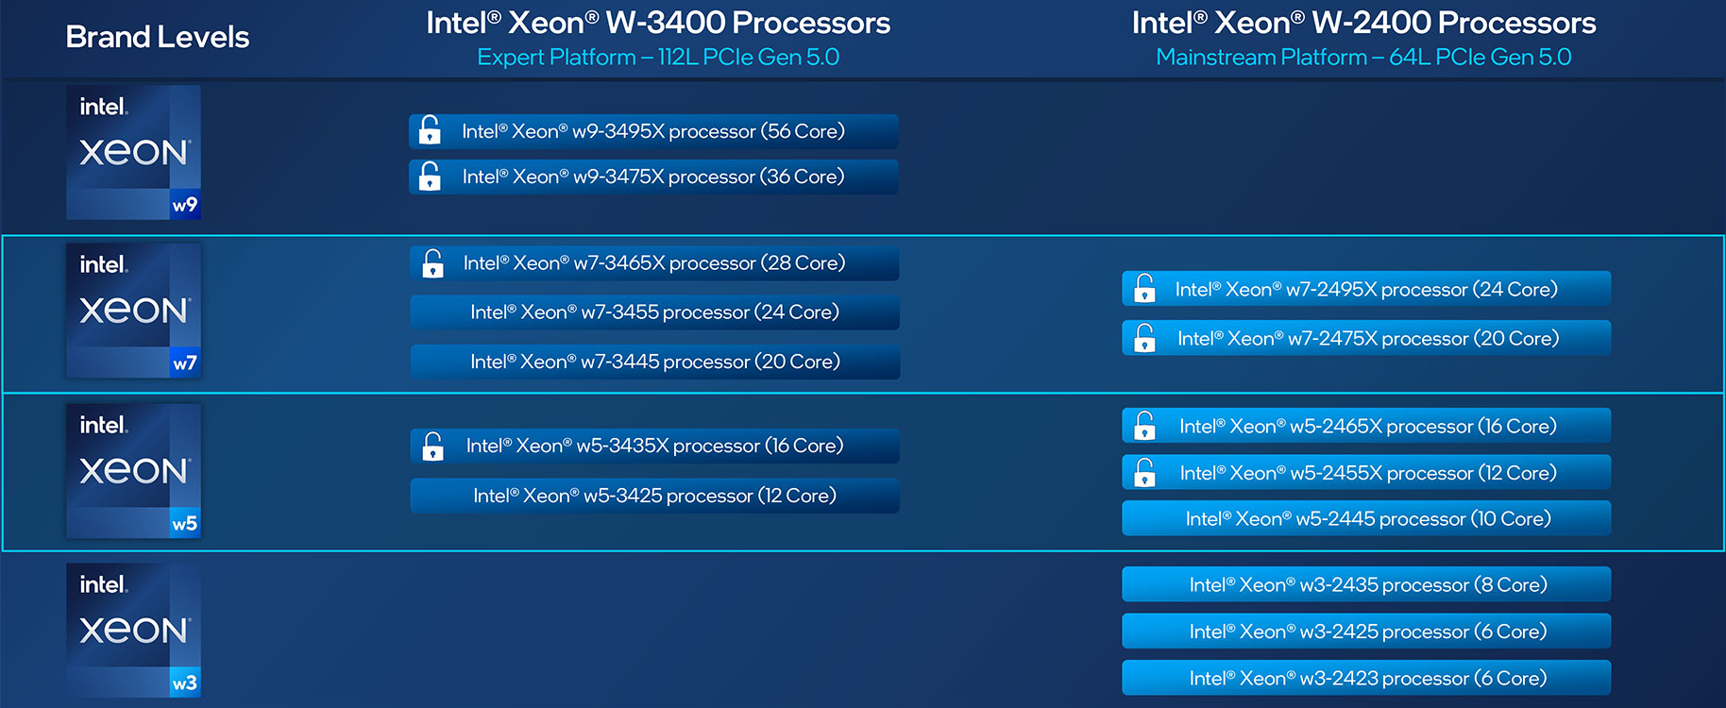Viewport: 1726px width, 708px height.
Task: Click the Xeon w7-3445 processor (20 Core) bar
Action: 654,362
